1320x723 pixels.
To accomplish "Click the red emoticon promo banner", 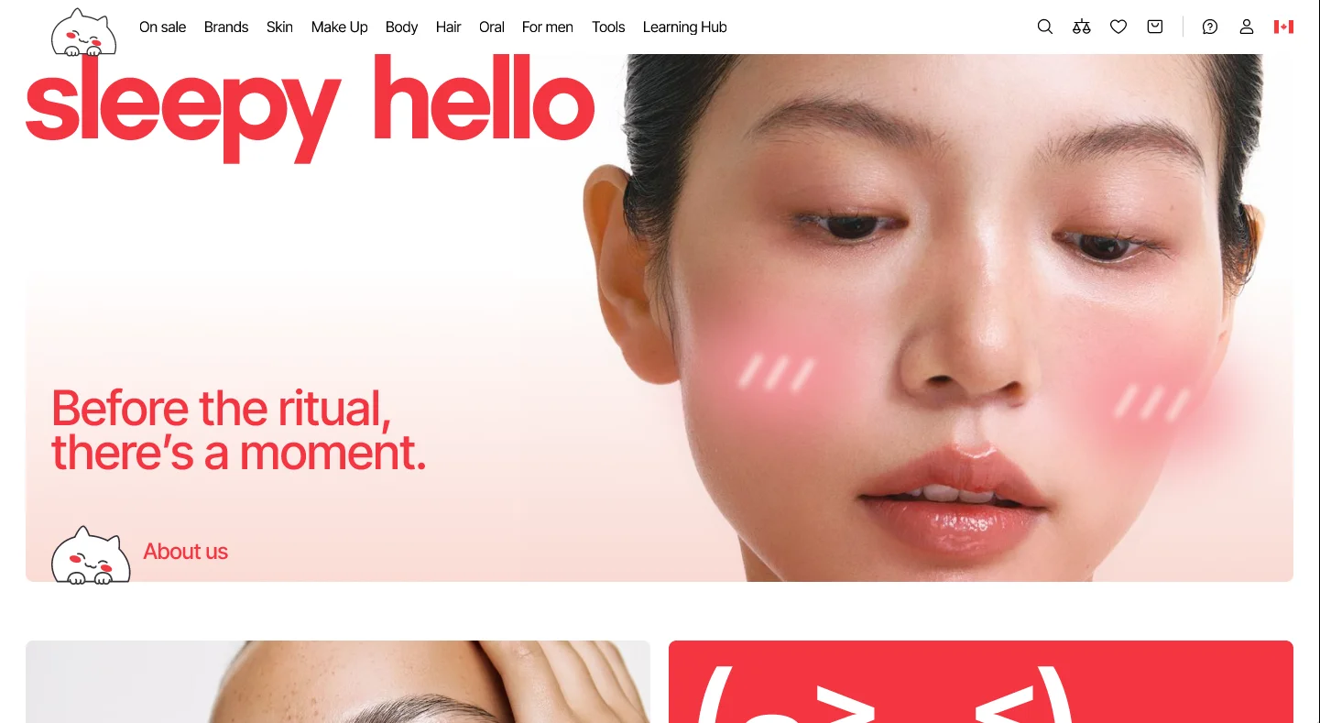I will pyautogui.click(x=980, y=682).
